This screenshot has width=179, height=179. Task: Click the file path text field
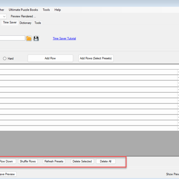[12, 38]
